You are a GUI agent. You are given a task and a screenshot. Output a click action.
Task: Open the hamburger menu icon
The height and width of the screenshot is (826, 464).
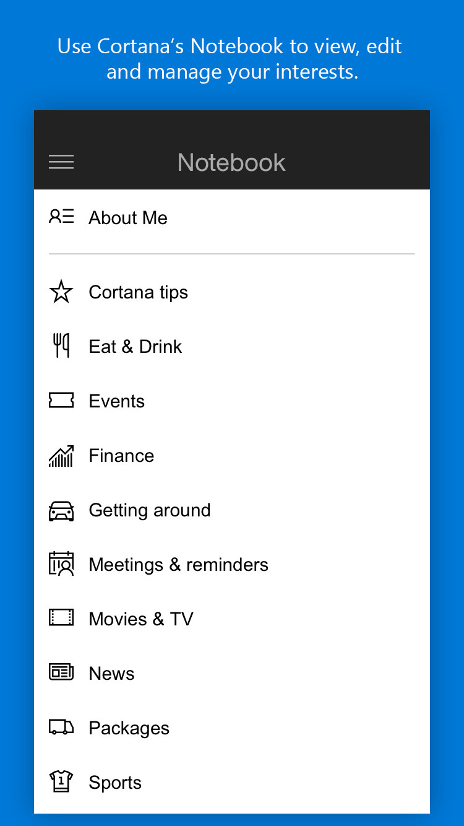(61, 162)
